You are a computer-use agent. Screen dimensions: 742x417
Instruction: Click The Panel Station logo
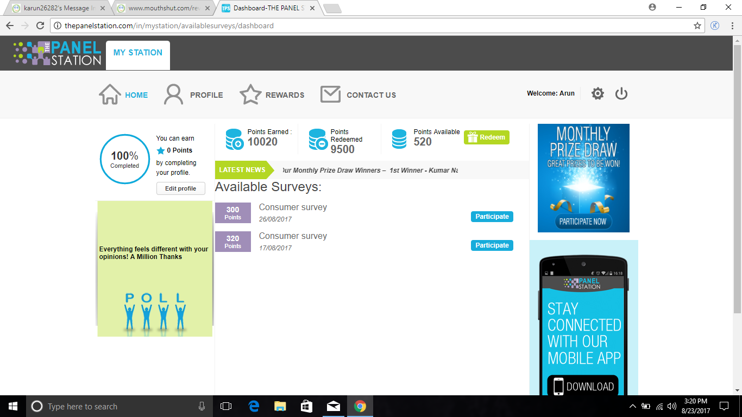pos(58,53)
